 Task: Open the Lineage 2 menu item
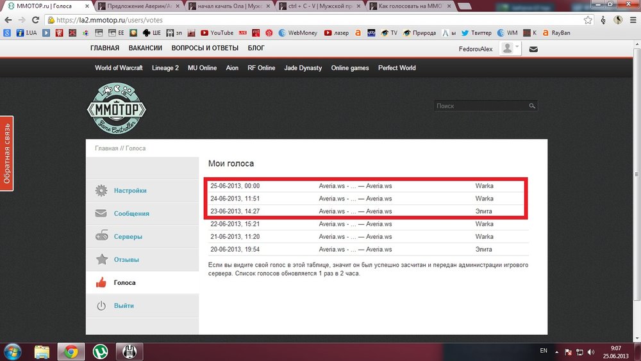click(165, 68)
